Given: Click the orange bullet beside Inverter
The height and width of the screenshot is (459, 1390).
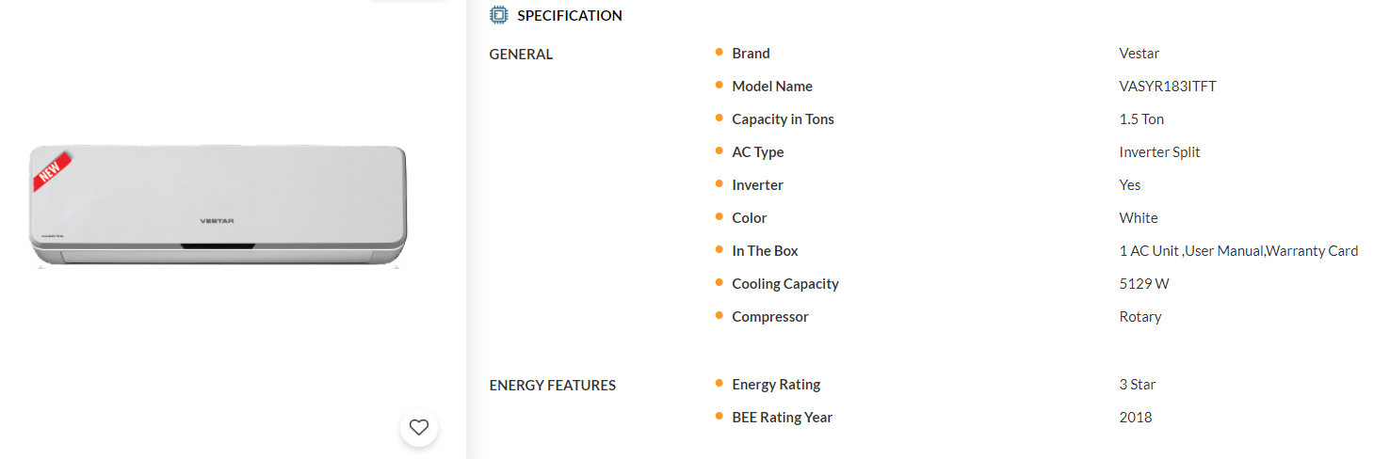Looking at the screenshot, I should pos(719,184).
